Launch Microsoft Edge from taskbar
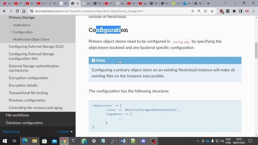Screen dimensions: 258x145 [25, 141]
